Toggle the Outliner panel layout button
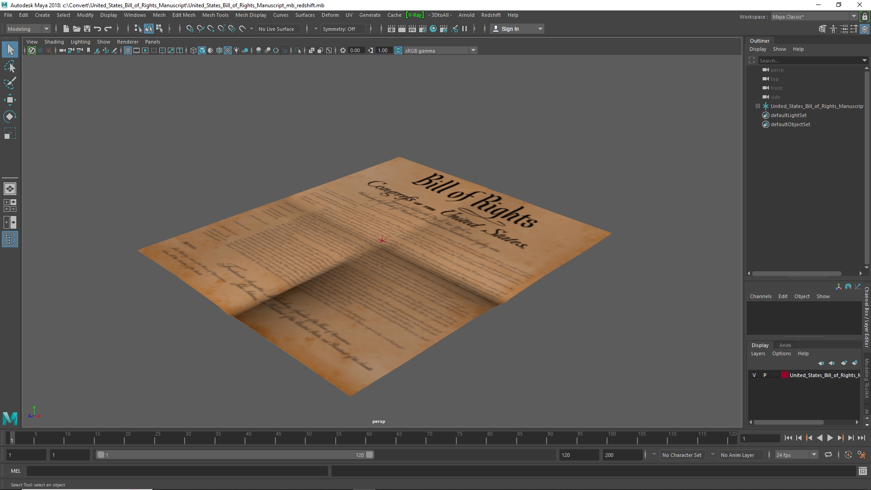871x490 pixels. click(10, 239)
